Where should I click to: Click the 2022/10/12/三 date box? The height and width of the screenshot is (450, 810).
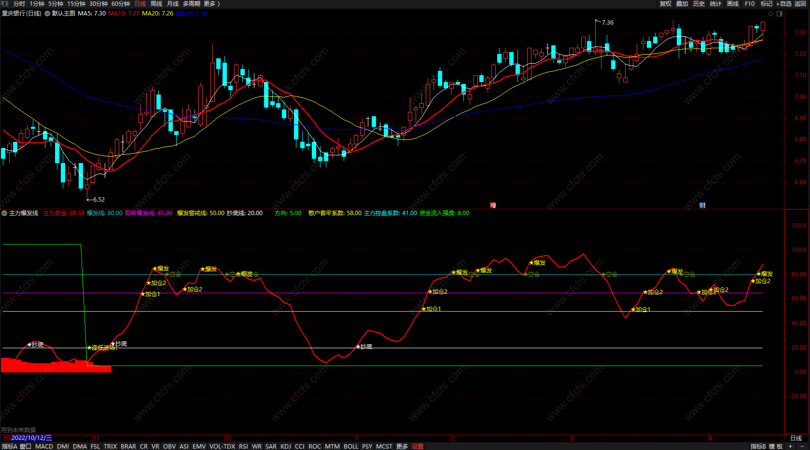(x=31, y=438)
